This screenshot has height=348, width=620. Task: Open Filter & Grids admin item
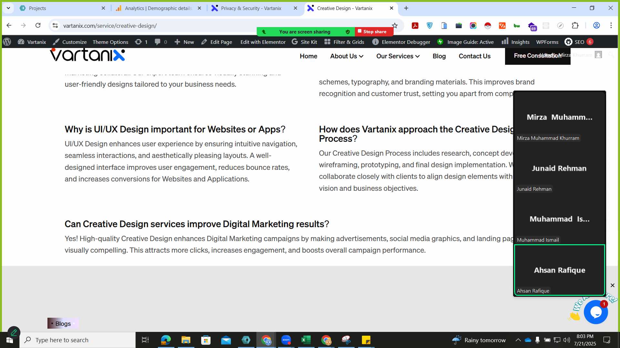[x=344, y=42]
